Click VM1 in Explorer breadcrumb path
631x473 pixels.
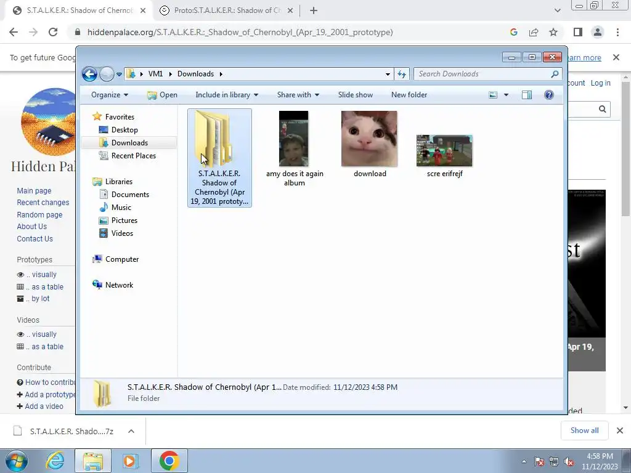pos(155,74)
